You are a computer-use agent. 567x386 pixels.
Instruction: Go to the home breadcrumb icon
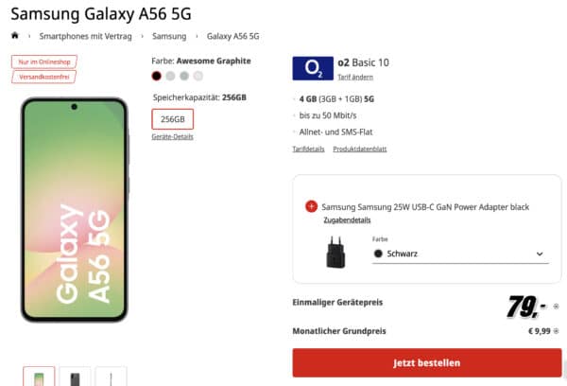coord(15,36)
